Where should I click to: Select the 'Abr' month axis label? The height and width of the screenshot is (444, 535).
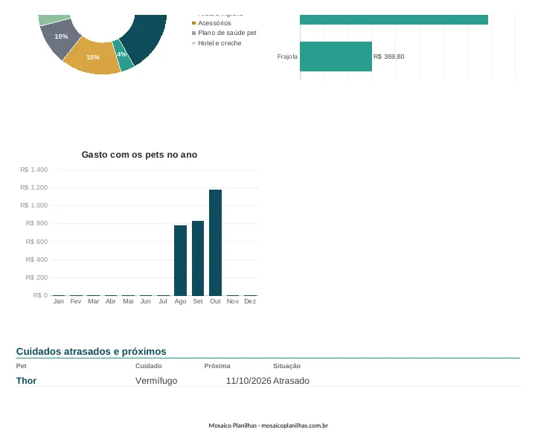[111, 301]
